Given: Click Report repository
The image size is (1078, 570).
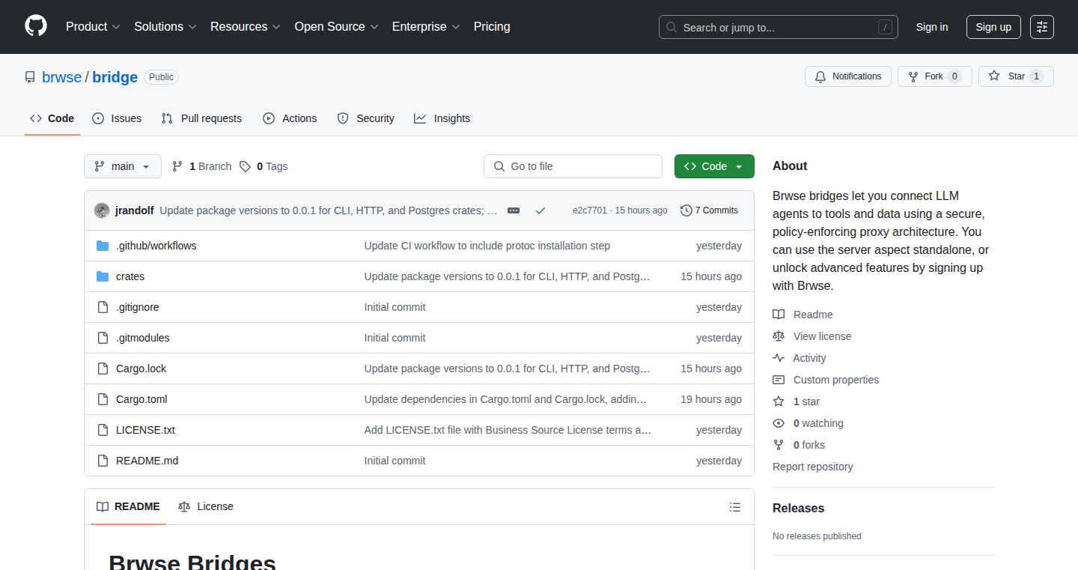Looking at the screenshot, I should pyautogui.click(x=813, y=467).
